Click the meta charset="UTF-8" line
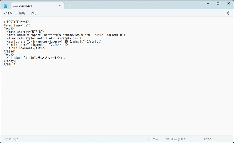Viewport: 234px width, 143px height. [25, 32]
